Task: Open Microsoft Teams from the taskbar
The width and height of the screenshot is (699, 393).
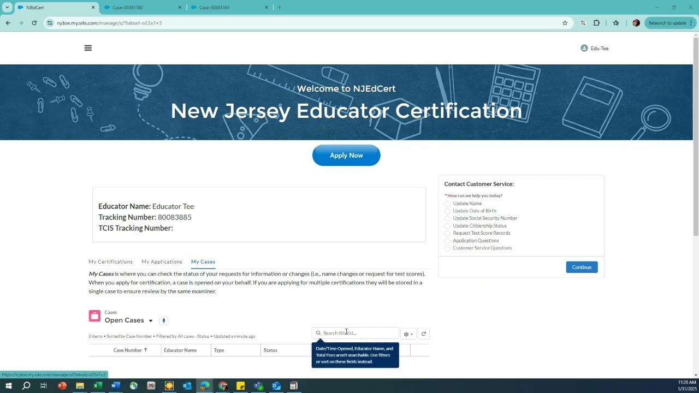Action: (258, 386)
